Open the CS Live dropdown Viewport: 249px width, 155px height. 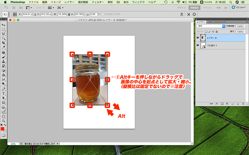coord(238,7)
